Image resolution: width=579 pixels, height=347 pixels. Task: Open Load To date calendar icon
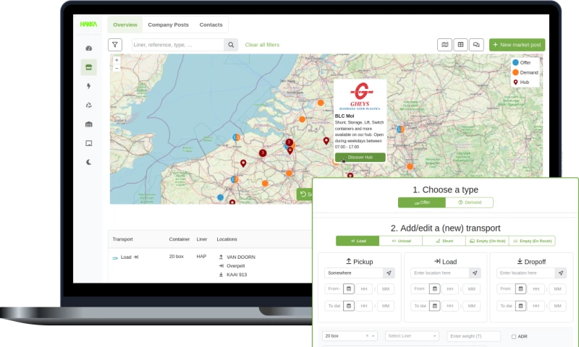(435, 306)
